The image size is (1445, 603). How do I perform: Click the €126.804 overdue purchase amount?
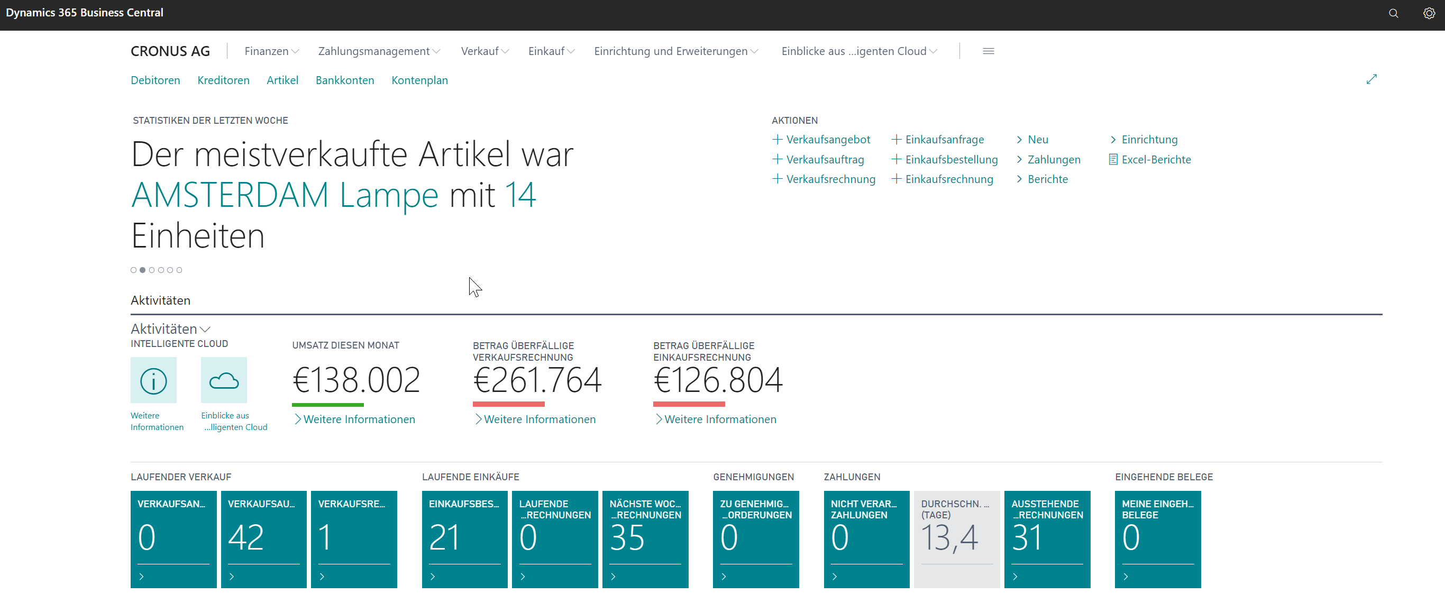[x=718, y=380]
